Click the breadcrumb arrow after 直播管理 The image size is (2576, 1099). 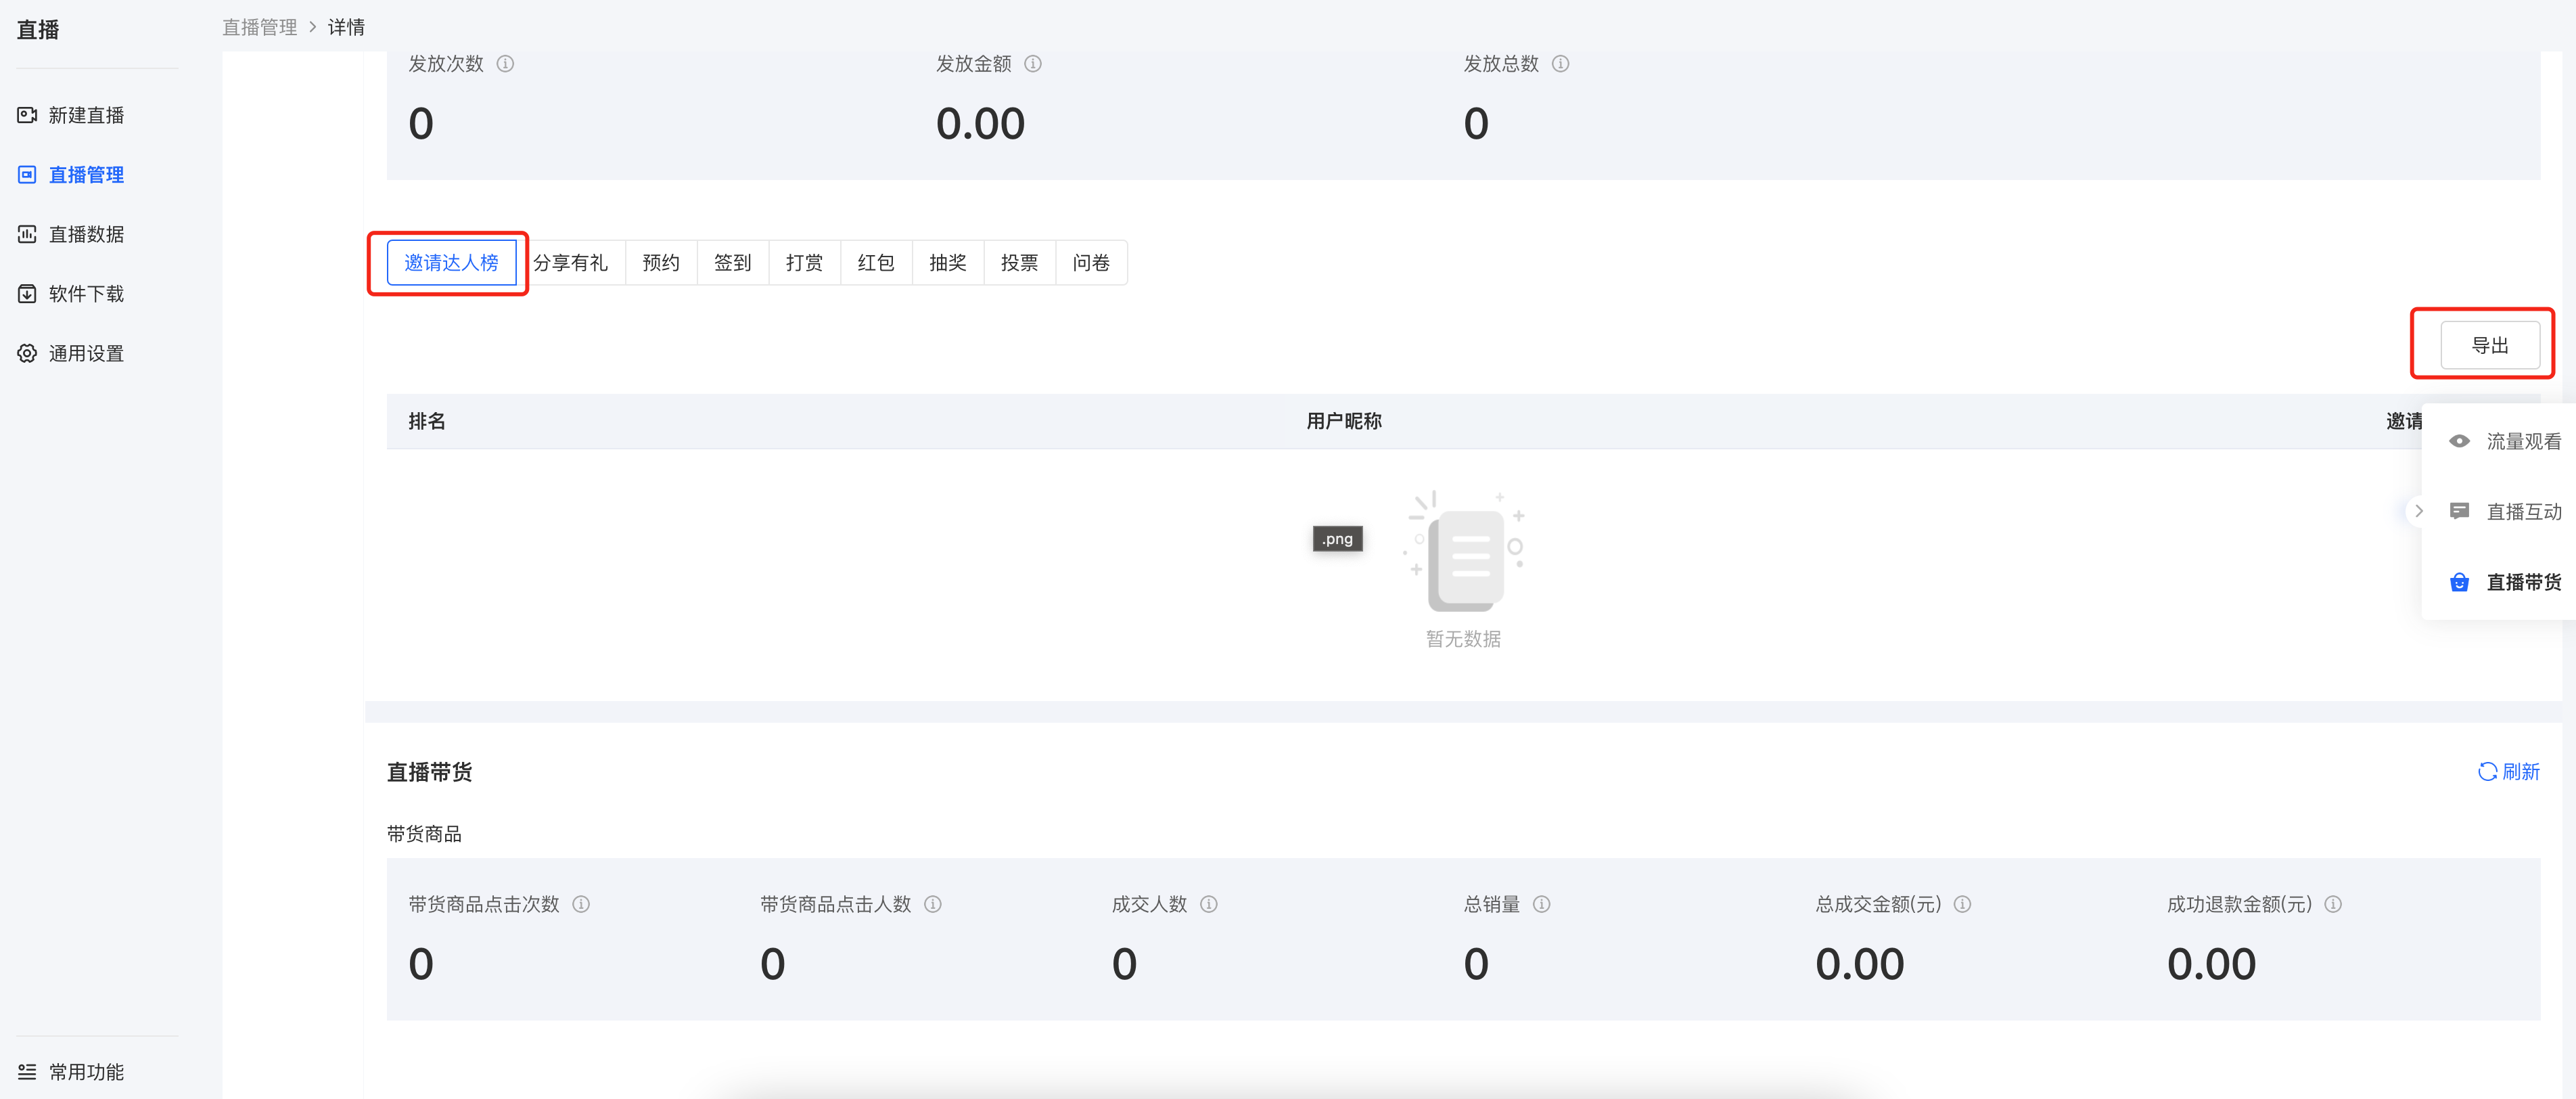coord(313,27)
